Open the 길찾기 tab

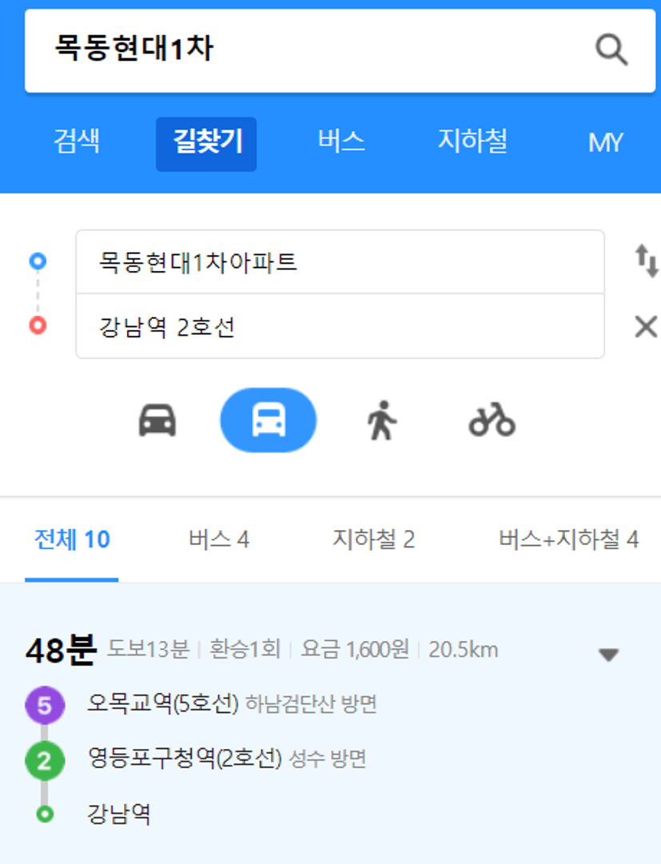(x=206, y=144)
